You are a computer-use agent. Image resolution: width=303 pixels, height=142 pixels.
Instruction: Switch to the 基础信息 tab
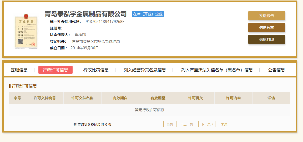tap(19, 70)
